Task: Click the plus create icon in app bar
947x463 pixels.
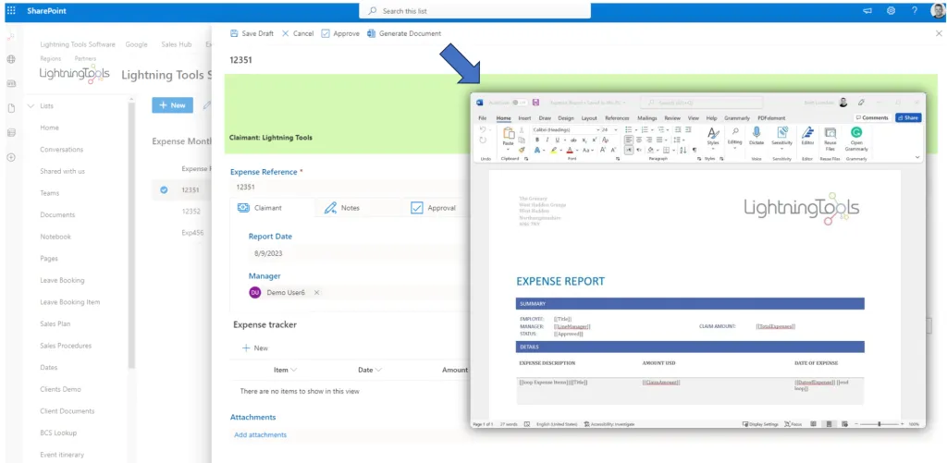Action: (x=11, y=157)
